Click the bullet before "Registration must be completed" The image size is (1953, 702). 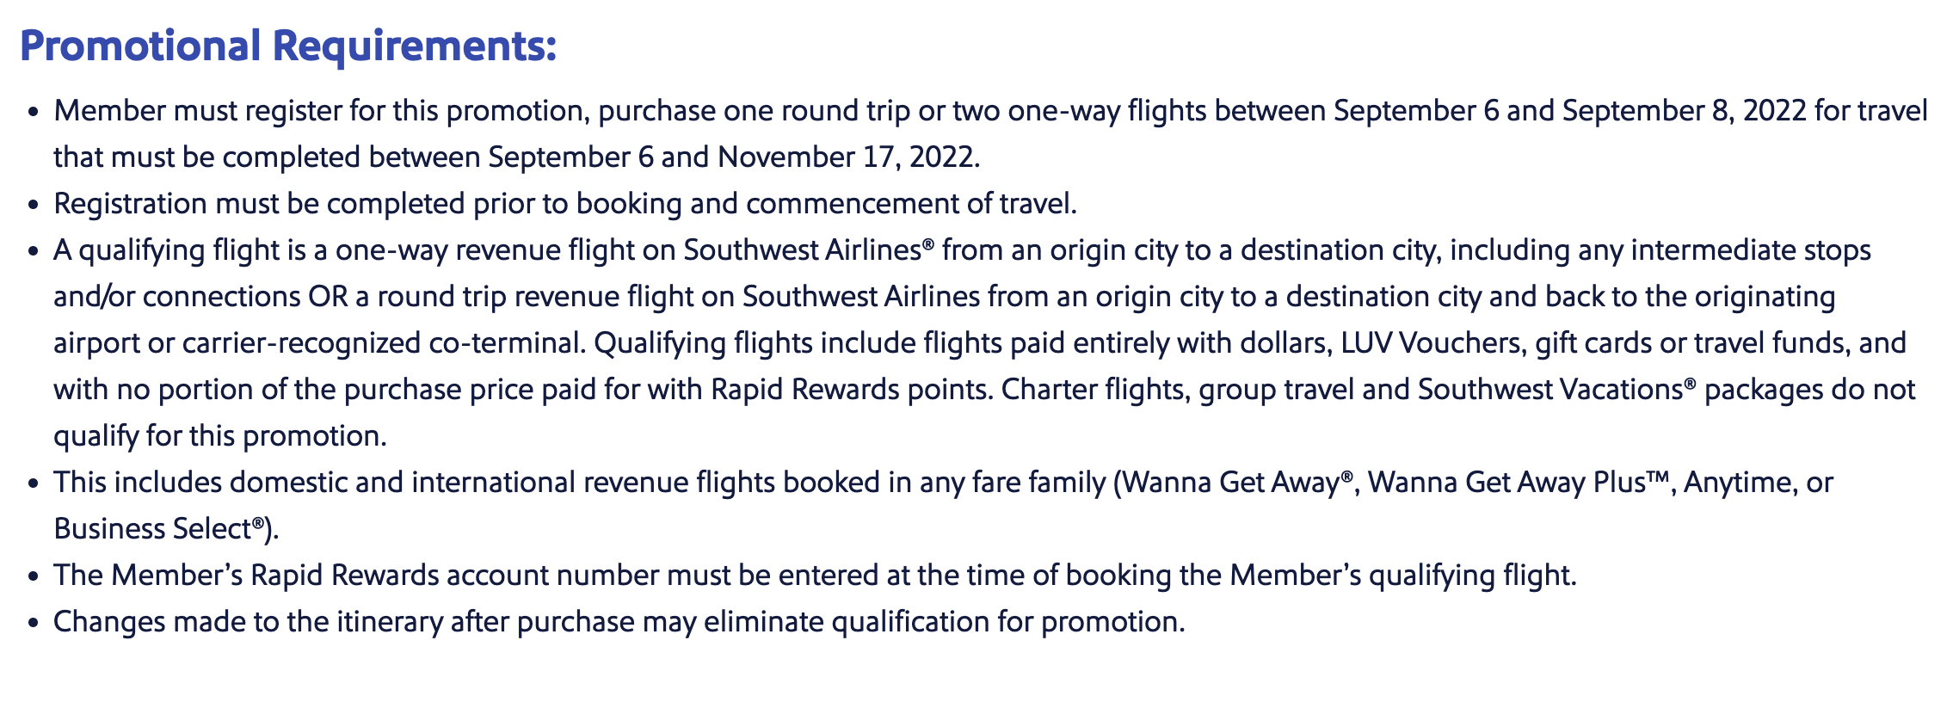pyautogui.click(x=34, y=206)
